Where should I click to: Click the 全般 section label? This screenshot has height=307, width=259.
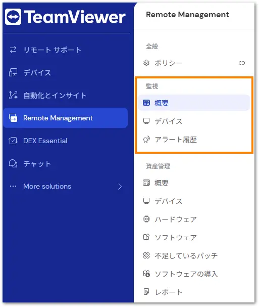coord(152,46)
